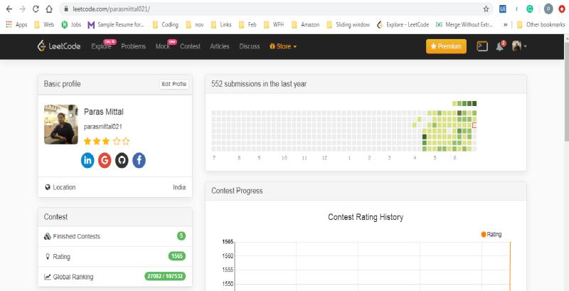The image size is (569, 291).
Task: Click the site lock icon
Action: [65, 9]
